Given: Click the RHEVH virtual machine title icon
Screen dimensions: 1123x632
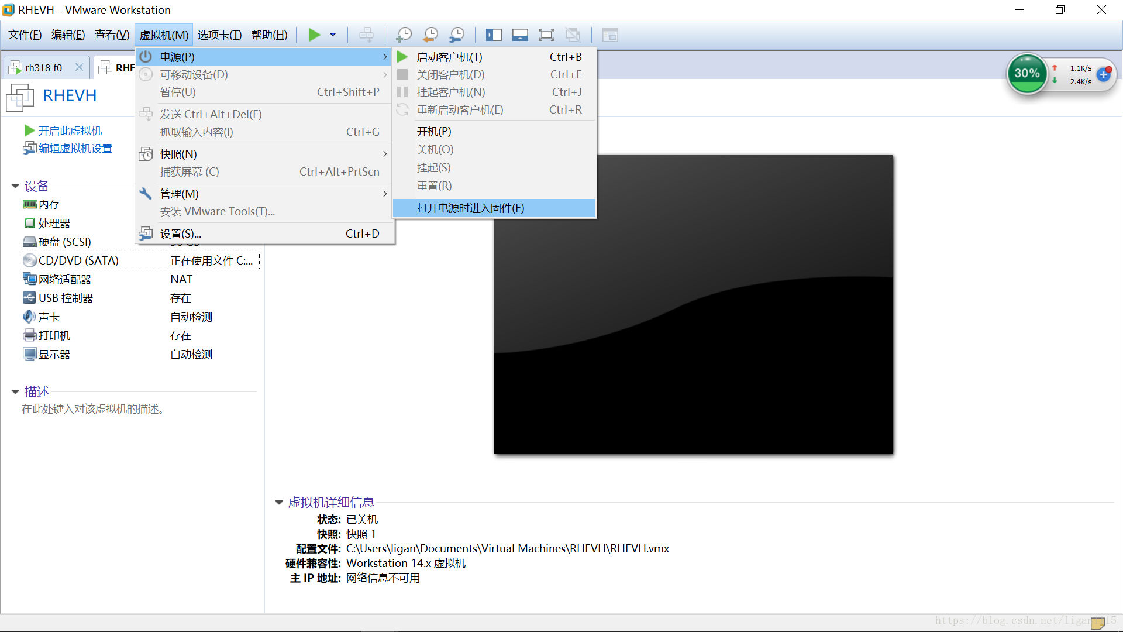Looking at the screenshot, I should coord(20,97).
